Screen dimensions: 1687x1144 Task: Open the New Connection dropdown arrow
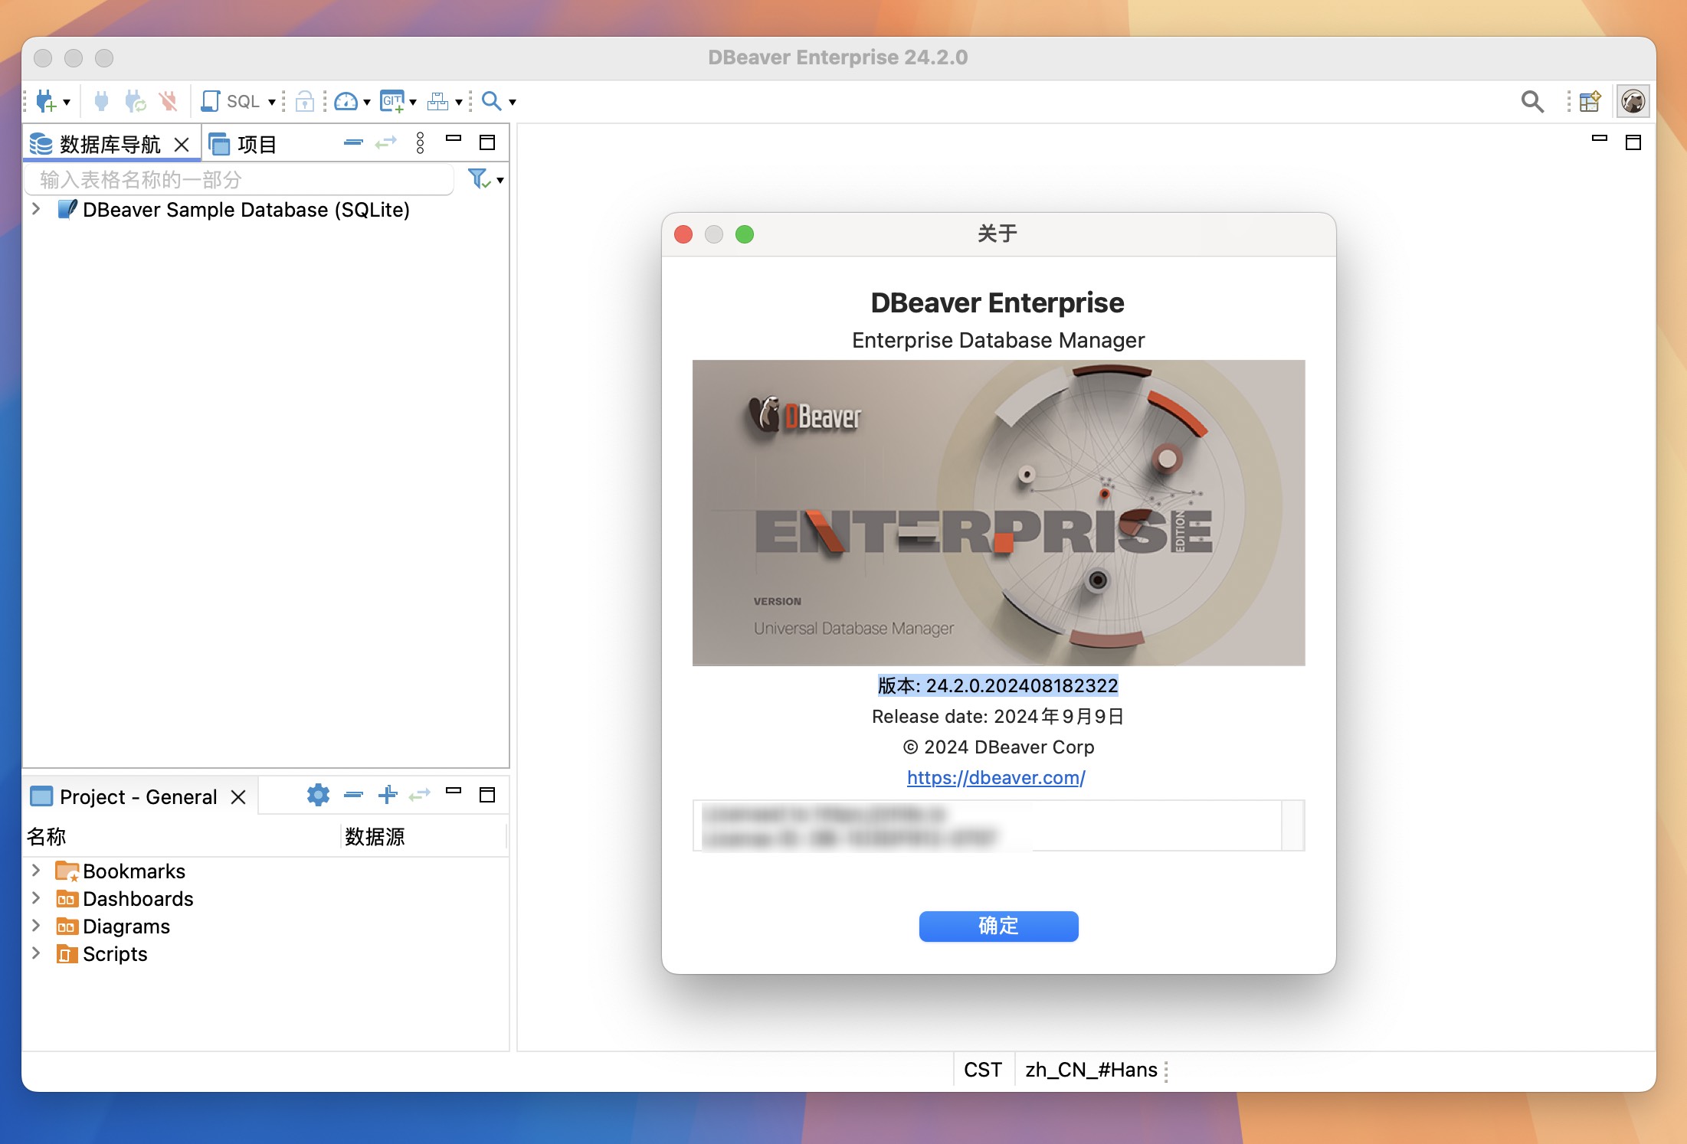[x=67, y=102]
